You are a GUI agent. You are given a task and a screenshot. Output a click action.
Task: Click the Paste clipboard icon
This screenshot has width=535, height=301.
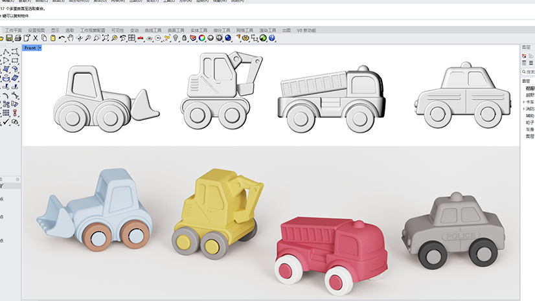click(53, 38)
